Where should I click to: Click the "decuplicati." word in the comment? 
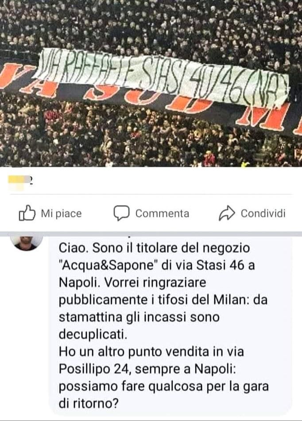[93, 334]
